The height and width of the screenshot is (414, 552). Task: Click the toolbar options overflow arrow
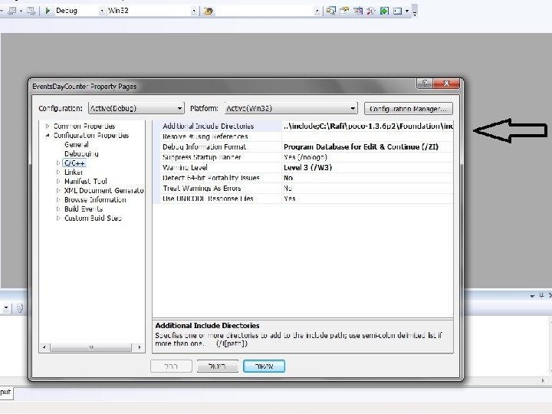[x=415, y=13]
